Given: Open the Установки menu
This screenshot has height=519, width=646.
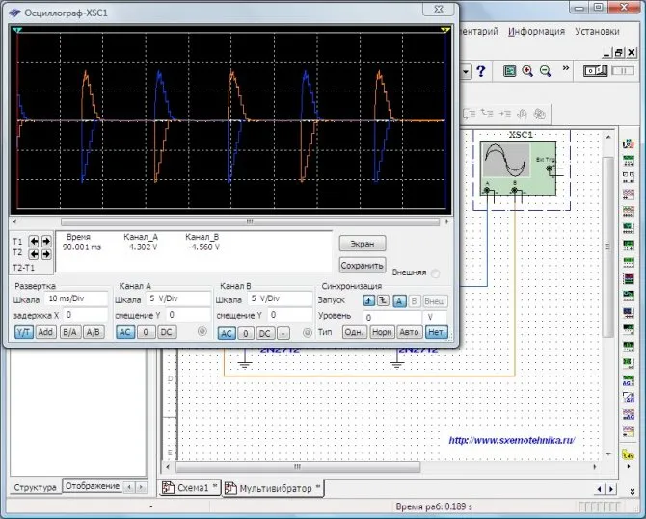Looking at the screenshot, I should (597, 31).
